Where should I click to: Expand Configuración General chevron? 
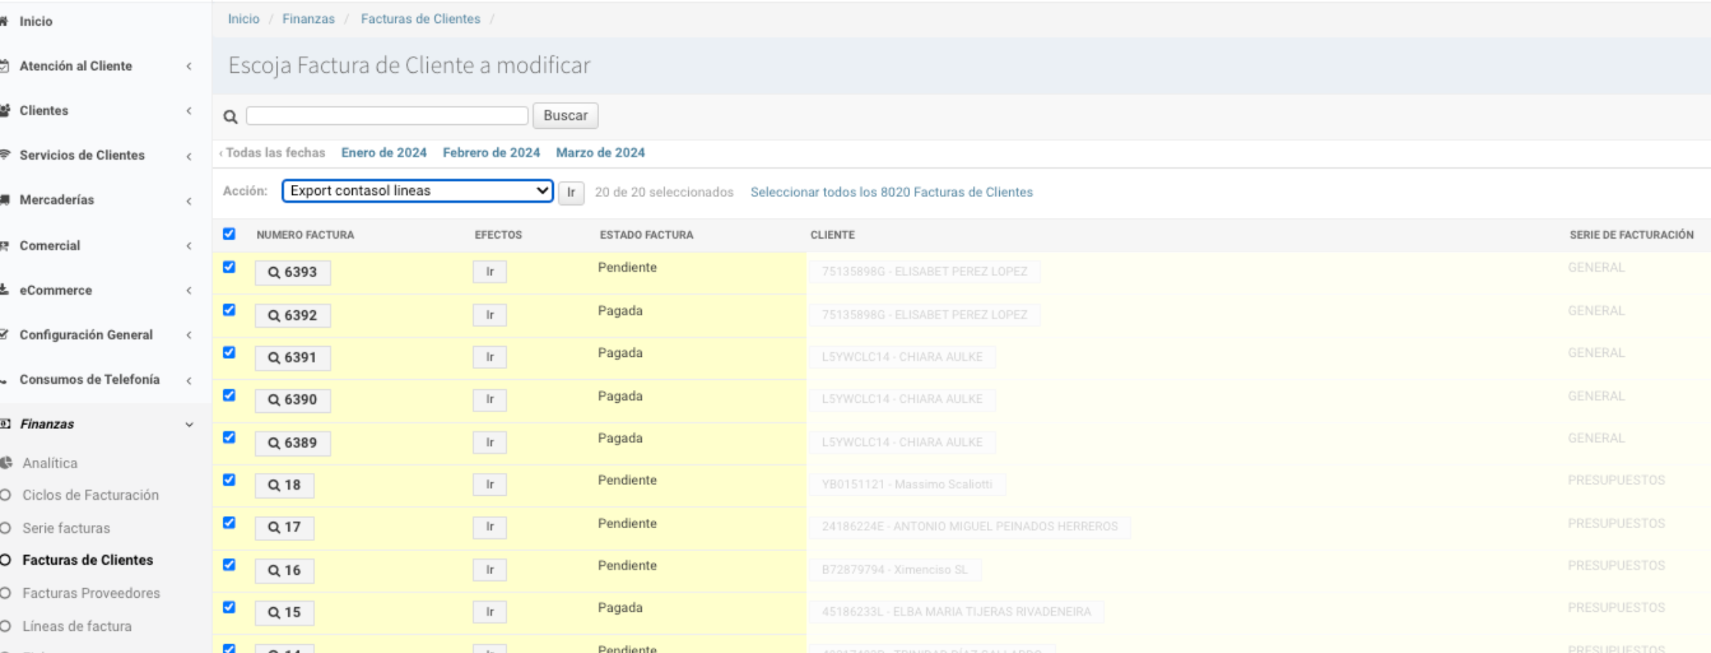189,335
